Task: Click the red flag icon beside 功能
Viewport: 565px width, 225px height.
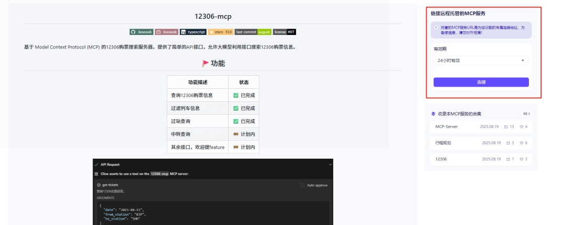Action: (x=206, y=64)
